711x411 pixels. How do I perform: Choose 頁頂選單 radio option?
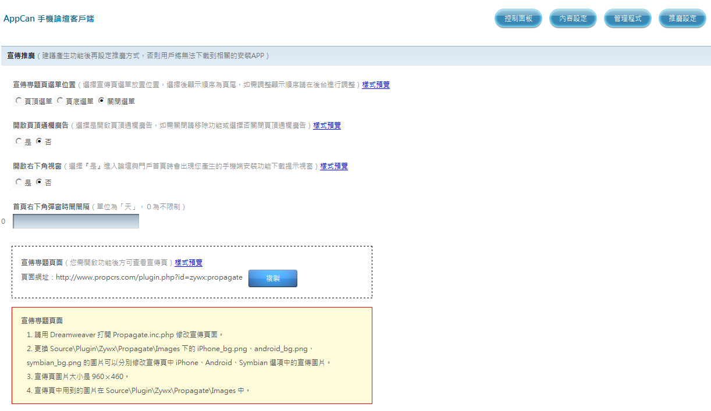19,101
